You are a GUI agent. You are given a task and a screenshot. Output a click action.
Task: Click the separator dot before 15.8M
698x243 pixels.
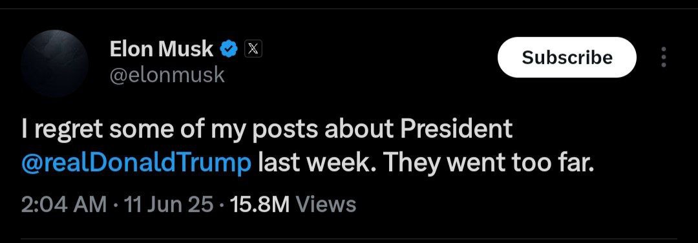222,206
